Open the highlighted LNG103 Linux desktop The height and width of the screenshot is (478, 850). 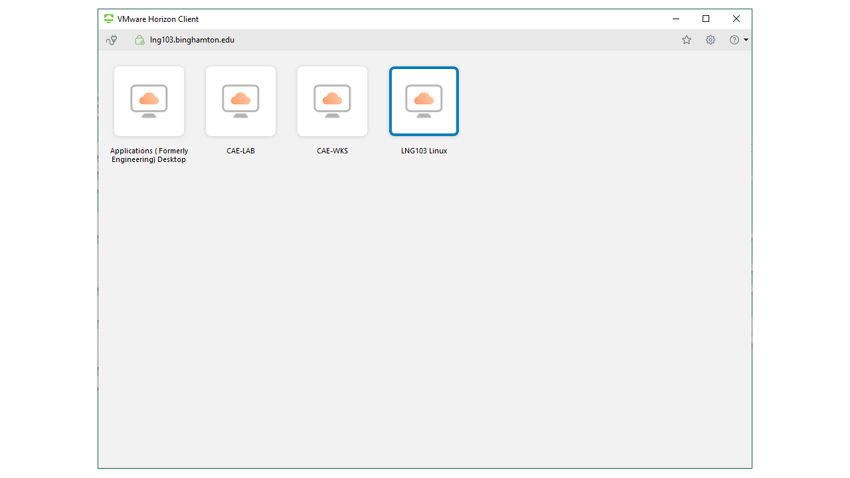pyautogui.click(x=424, y=101)
